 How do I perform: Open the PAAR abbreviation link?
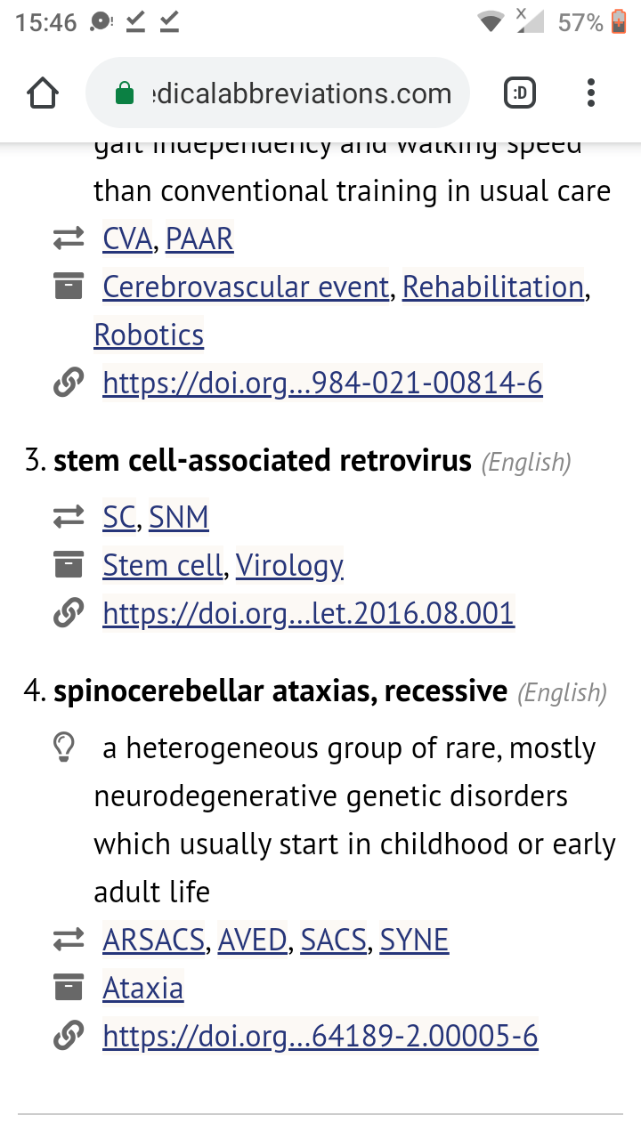click(199, 238)
